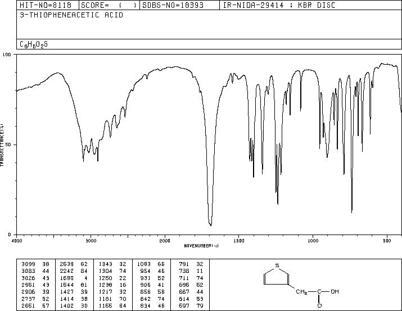The height and width of the screenshot is (311, 402).
Task: Click the deepest carbonyl peak near 1690
Action: point(211,224)
